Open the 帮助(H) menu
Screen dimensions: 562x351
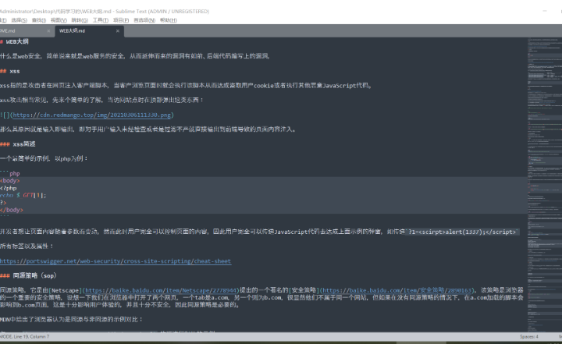point(169,20)
